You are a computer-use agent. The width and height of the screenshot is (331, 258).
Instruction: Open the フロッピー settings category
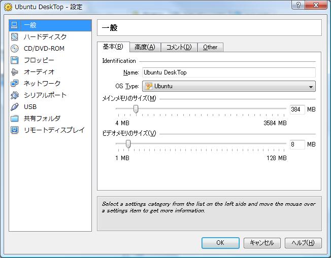point(50,60)
